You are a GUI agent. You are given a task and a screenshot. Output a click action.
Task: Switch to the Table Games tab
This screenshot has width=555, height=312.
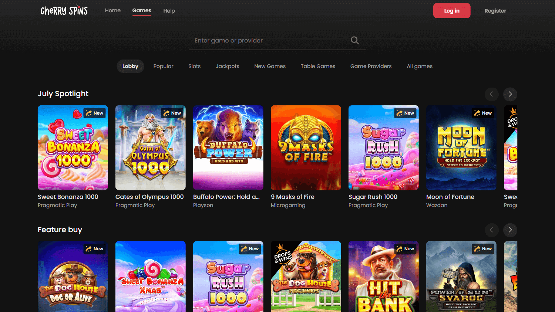coord(318,67)
